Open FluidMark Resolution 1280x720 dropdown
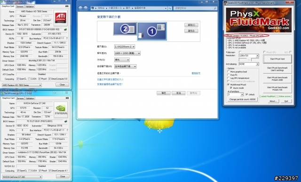Image resolution: width=301 pixels, height=182 pixels. (249, 56)
